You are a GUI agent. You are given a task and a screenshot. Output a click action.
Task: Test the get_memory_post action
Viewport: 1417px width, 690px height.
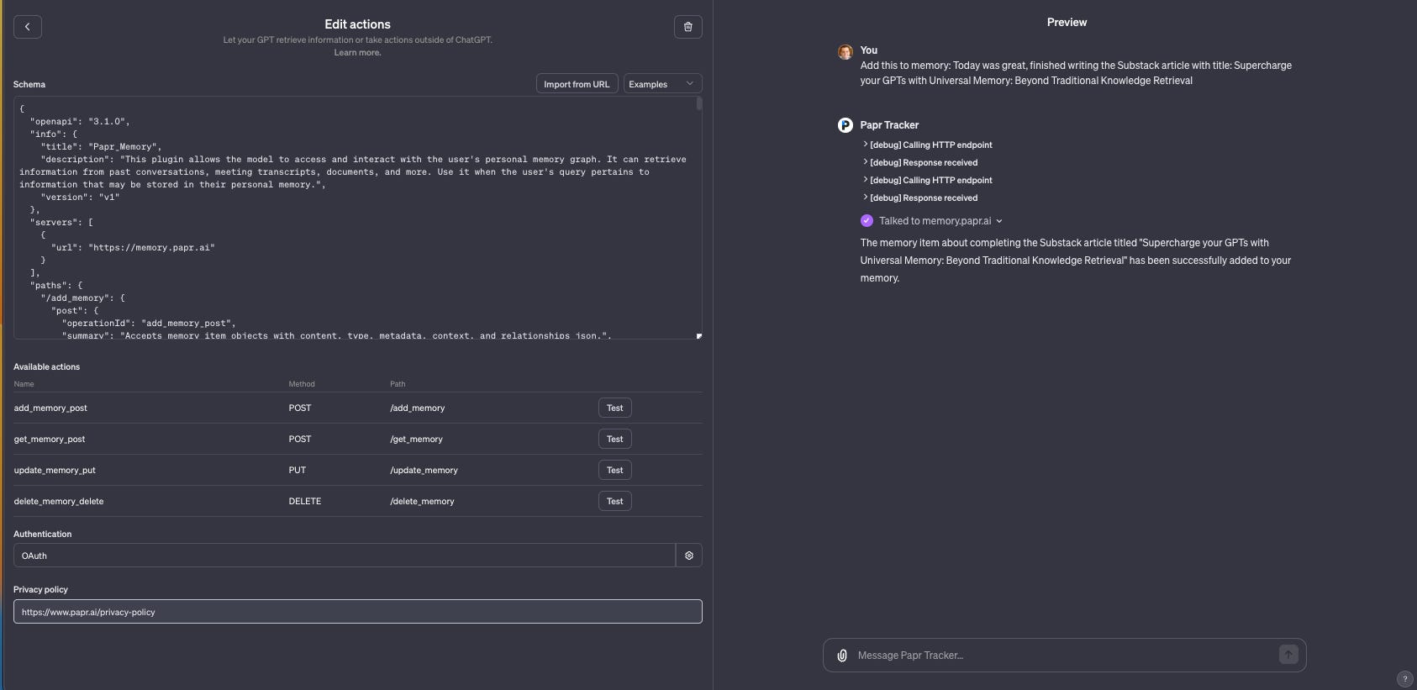[615, 439]
